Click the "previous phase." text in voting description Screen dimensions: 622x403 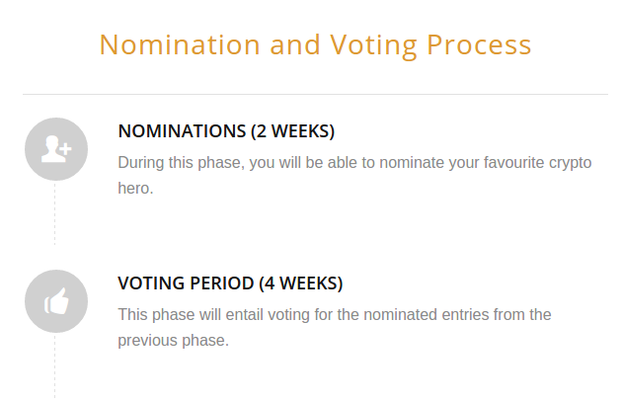(174, 341)
